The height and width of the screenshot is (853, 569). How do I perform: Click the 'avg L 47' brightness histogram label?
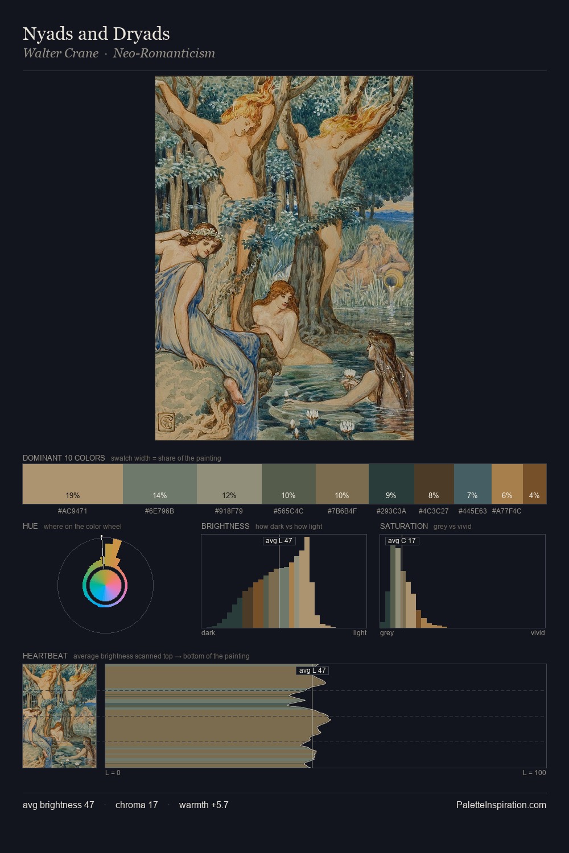coord(279,541)
